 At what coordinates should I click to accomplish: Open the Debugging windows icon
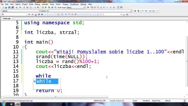point(118,7)
